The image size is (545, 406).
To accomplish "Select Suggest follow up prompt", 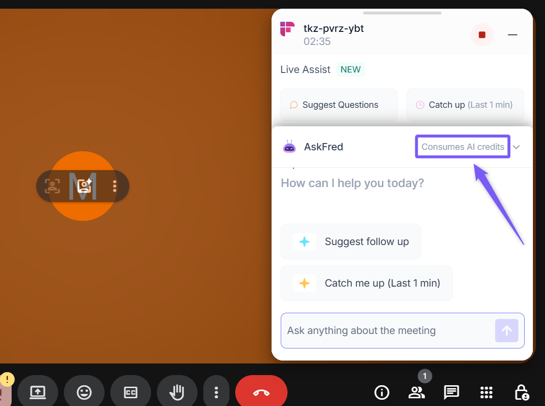I will 351,242.
